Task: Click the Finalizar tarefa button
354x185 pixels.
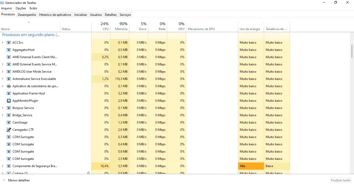Action: point(341,180)
